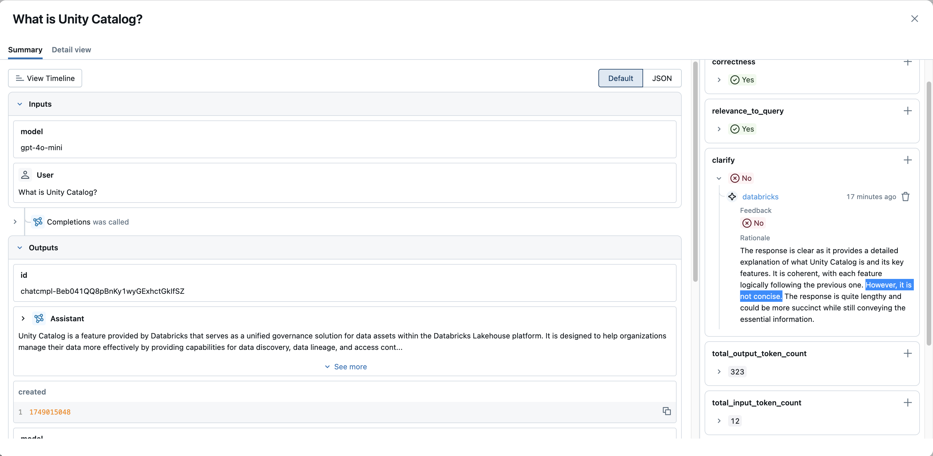Click See more to reveal full response
The height and width of the screenshot is (456, 933).
pyautogui.click(x=345, y=366)
